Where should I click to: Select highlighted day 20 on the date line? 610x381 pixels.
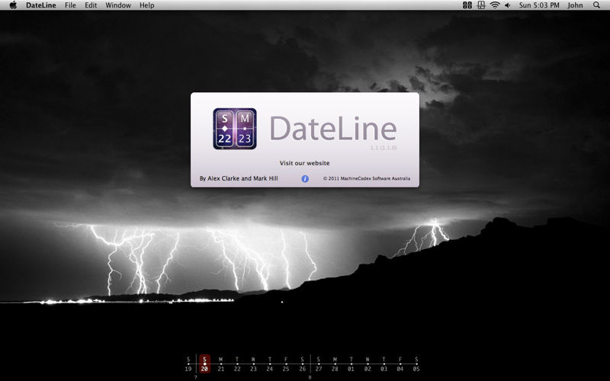click(204, 364)
